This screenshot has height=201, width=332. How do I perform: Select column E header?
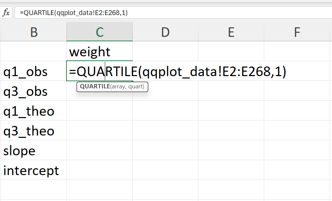(x=231, y=32)
